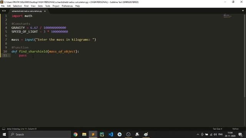Open the blue round app taskbar icon

coord(120,135)
